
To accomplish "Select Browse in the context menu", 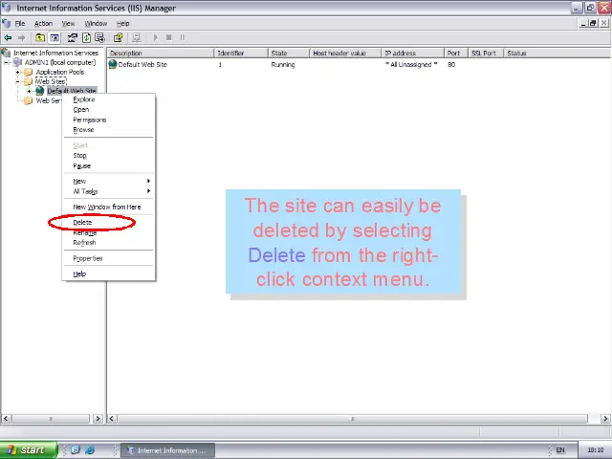I will (x=108, y=130).
